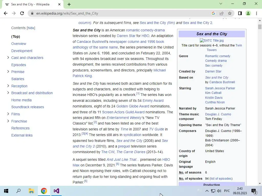Open Visual Studio from taskbar
Screen dimensions: 262x196
pos(57,191)
